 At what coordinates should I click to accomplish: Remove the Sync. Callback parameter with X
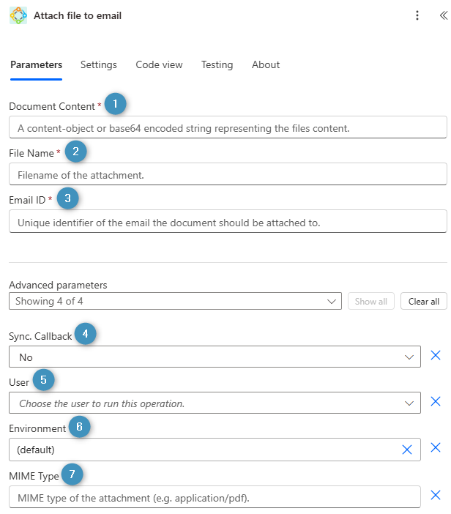click(x=435, y=356)
